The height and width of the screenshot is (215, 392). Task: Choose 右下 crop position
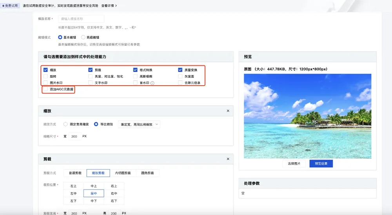tap(114, 201)
